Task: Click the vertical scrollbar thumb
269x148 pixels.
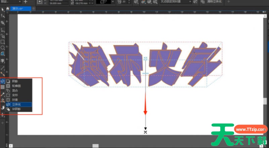Action: pos(265,101)
